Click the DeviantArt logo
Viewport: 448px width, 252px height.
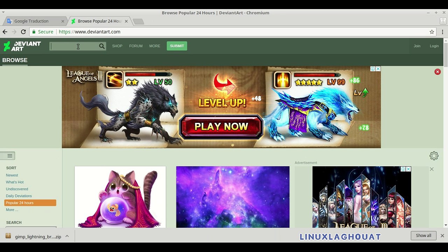[x=22, y=46]
